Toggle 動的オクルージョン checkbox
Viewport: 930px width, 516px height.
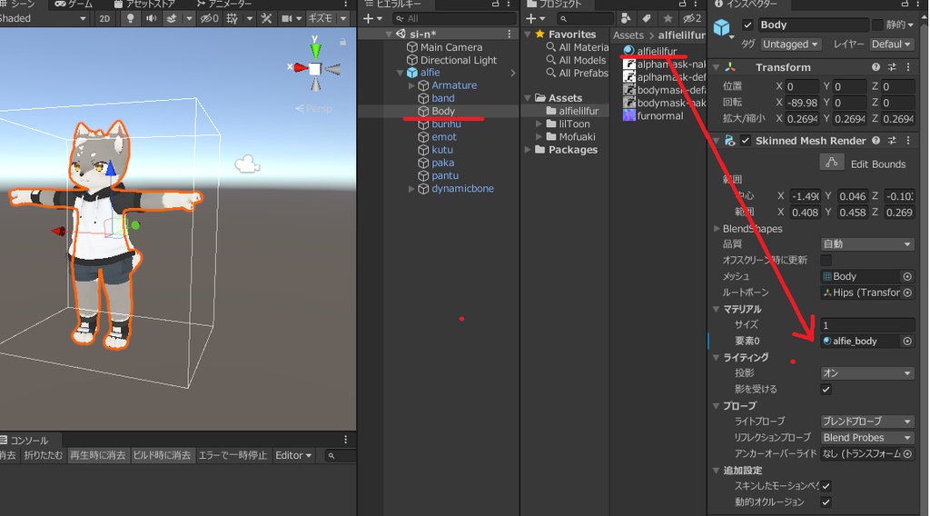tap(826, 501)
